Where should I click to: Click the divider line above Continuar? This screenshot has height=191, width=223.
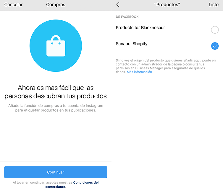pos(56,162)
